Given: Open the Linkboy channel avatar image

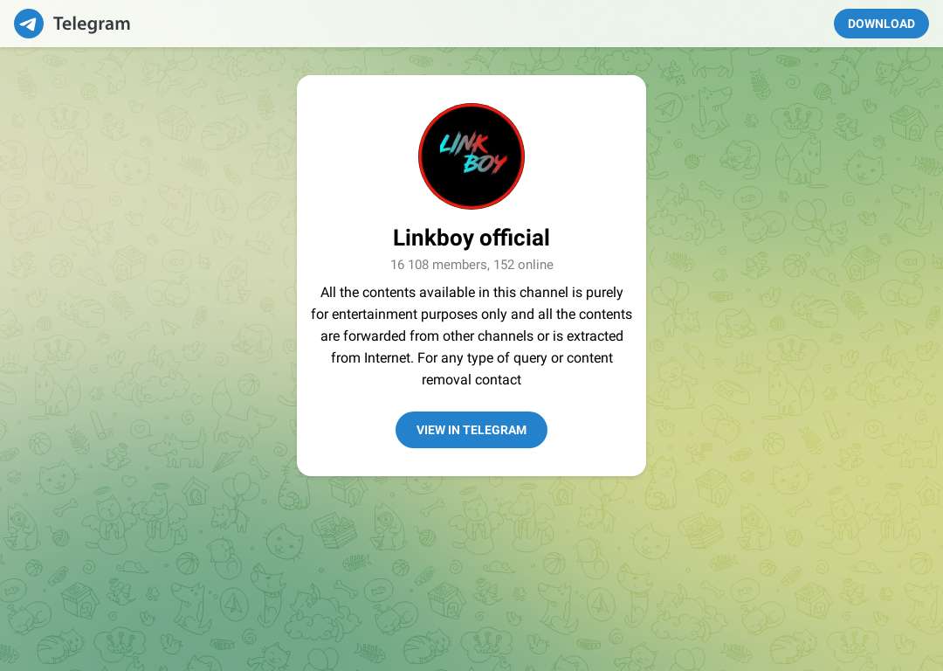Looking at the screenshot, I should [x=471, y=156].
